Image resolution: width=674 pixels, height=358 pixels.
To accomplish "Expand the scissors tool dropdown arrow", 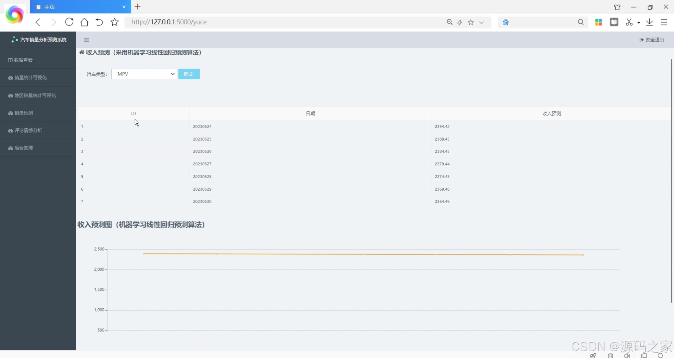I will [639, 23].
